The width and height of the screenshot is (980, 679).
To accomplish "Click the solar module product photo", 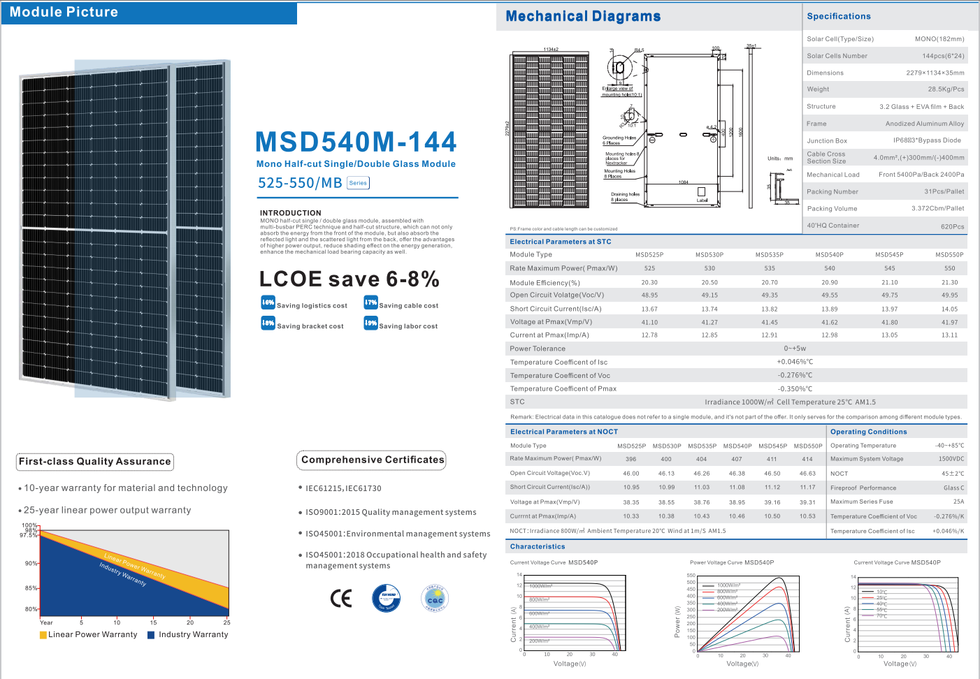I will click(x=124, y=231).
